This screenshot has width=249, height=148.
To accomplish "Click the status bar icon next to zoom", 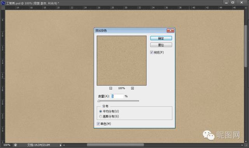I will 16,145.
